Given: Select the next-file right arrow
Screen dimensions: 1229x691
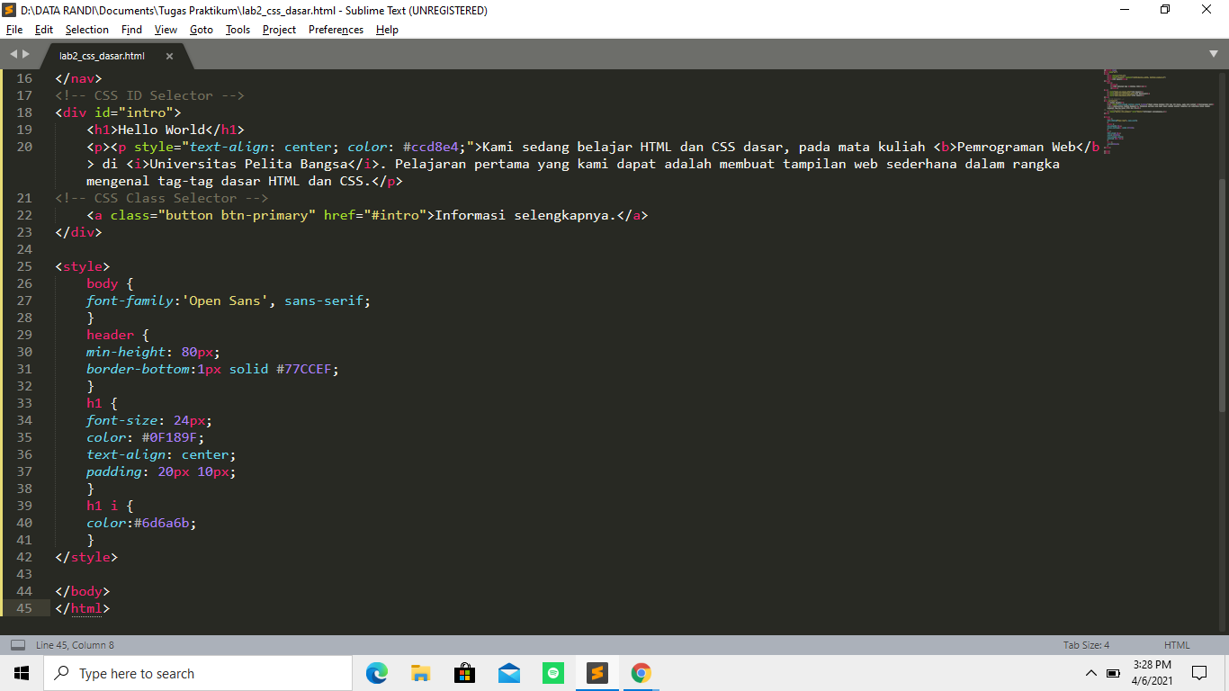Looking at the screenshot, I should (x=27, y=53).
